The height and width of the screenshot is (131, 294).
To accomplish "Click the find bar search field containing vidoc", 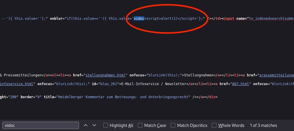I will click(x=41, y=125).
